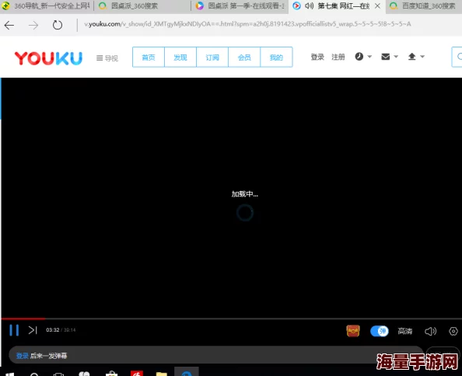This screenshot has width=462, height=376.
Task: Go back with the browser back arrow
Action: point(9,26)
